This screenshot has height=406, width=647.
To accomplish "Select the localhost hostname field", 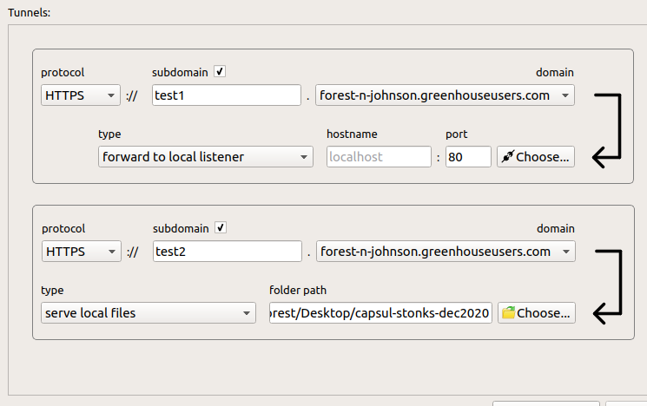I will point(379,157).
